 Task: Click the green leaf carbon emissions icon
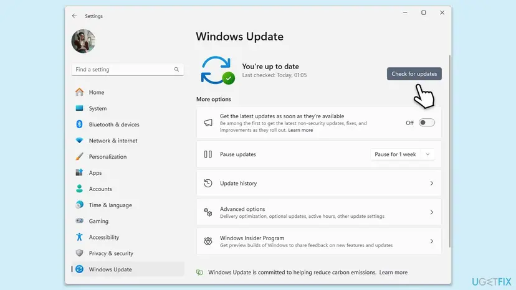click(x=200, y=272)
